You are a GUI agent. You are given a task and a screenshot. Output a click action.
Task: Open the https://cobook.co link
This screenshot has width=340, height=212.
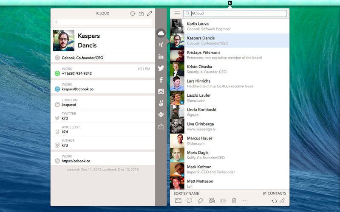(76, 161)
